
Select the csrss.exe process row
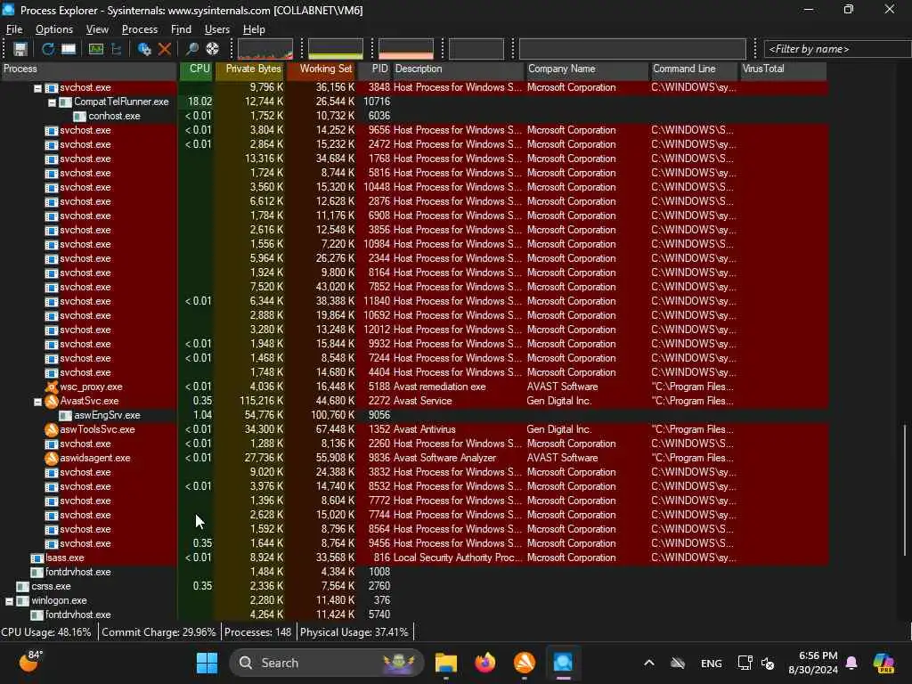point(414,586)
